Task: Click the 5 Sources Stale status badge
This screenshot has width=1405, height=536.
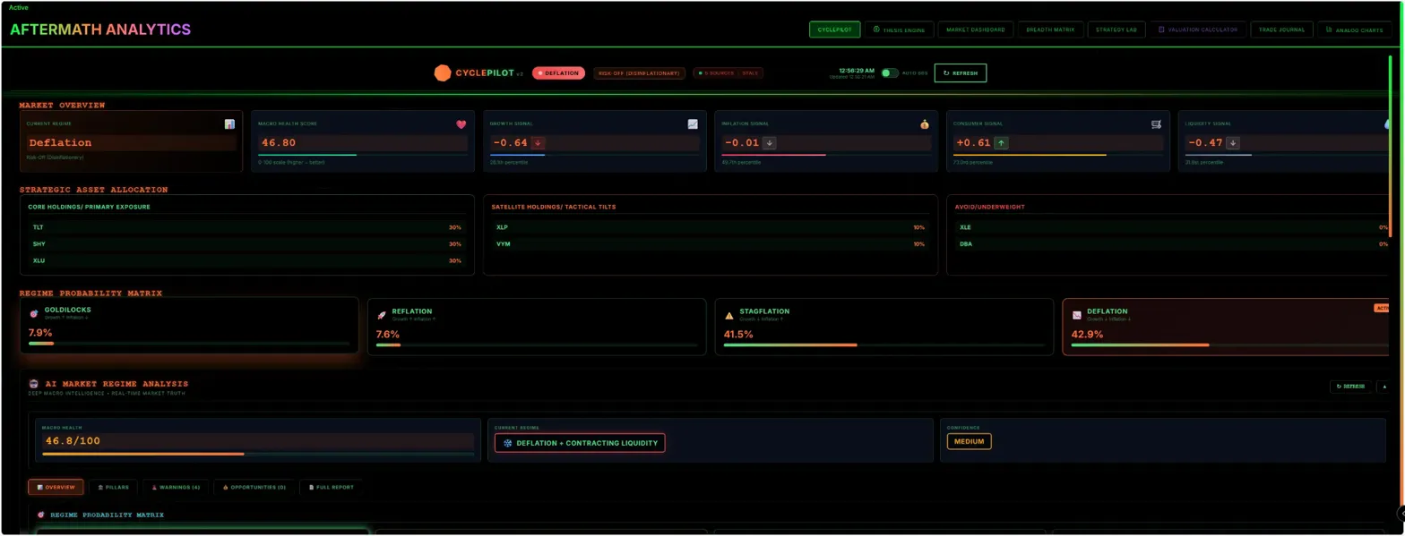Action: tap(728, 73)
